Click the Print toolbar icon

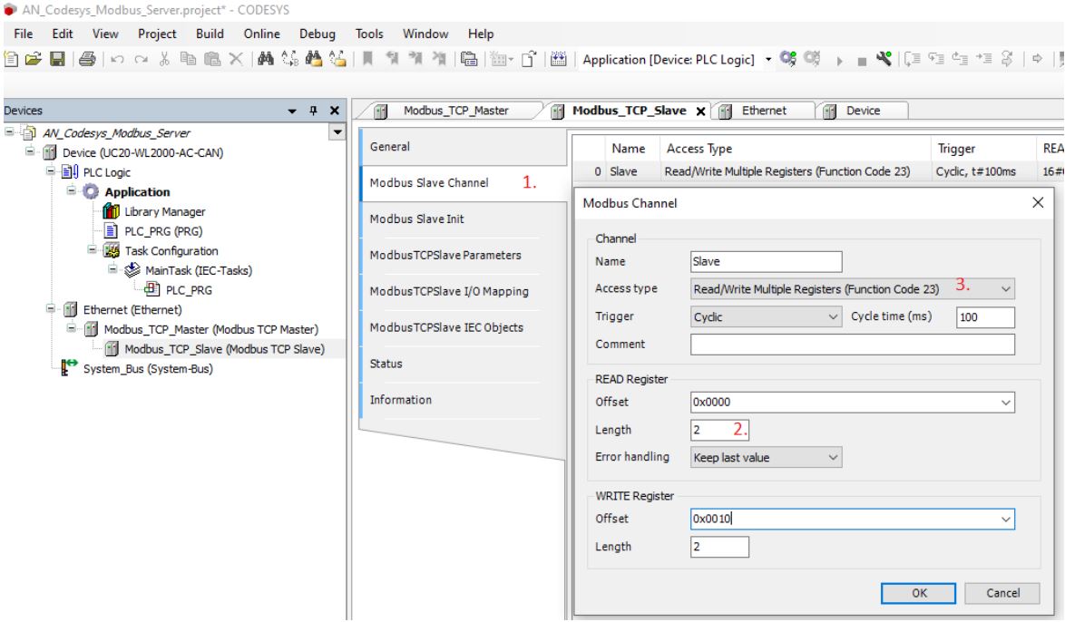point(87,59)
